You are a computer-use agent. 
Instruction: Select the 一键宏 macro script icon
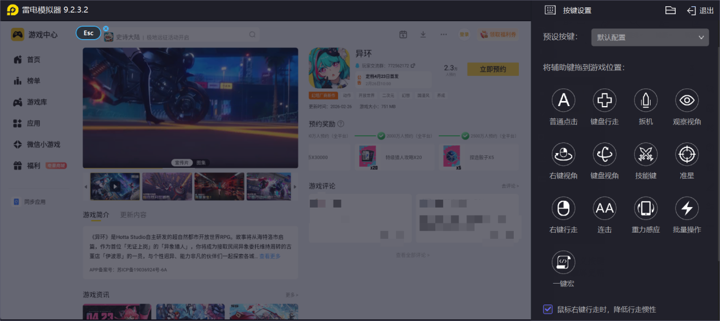[563, 262]
